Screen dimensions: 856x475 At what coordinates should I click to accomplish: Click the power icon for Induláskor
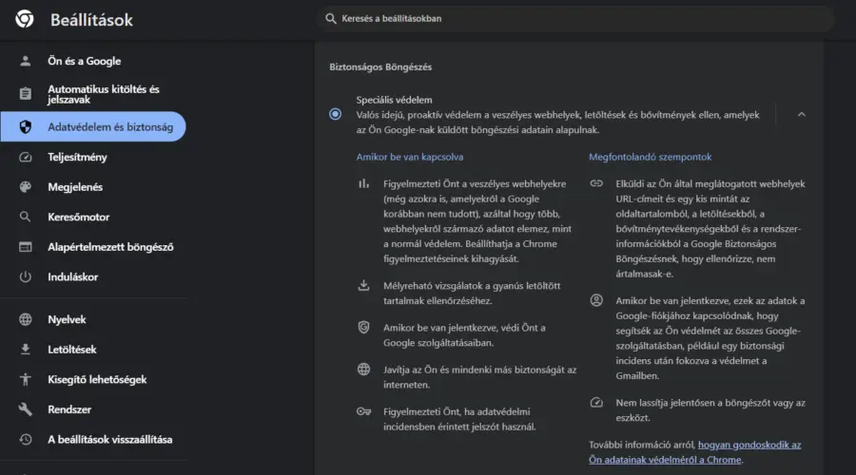pos(26,277)
